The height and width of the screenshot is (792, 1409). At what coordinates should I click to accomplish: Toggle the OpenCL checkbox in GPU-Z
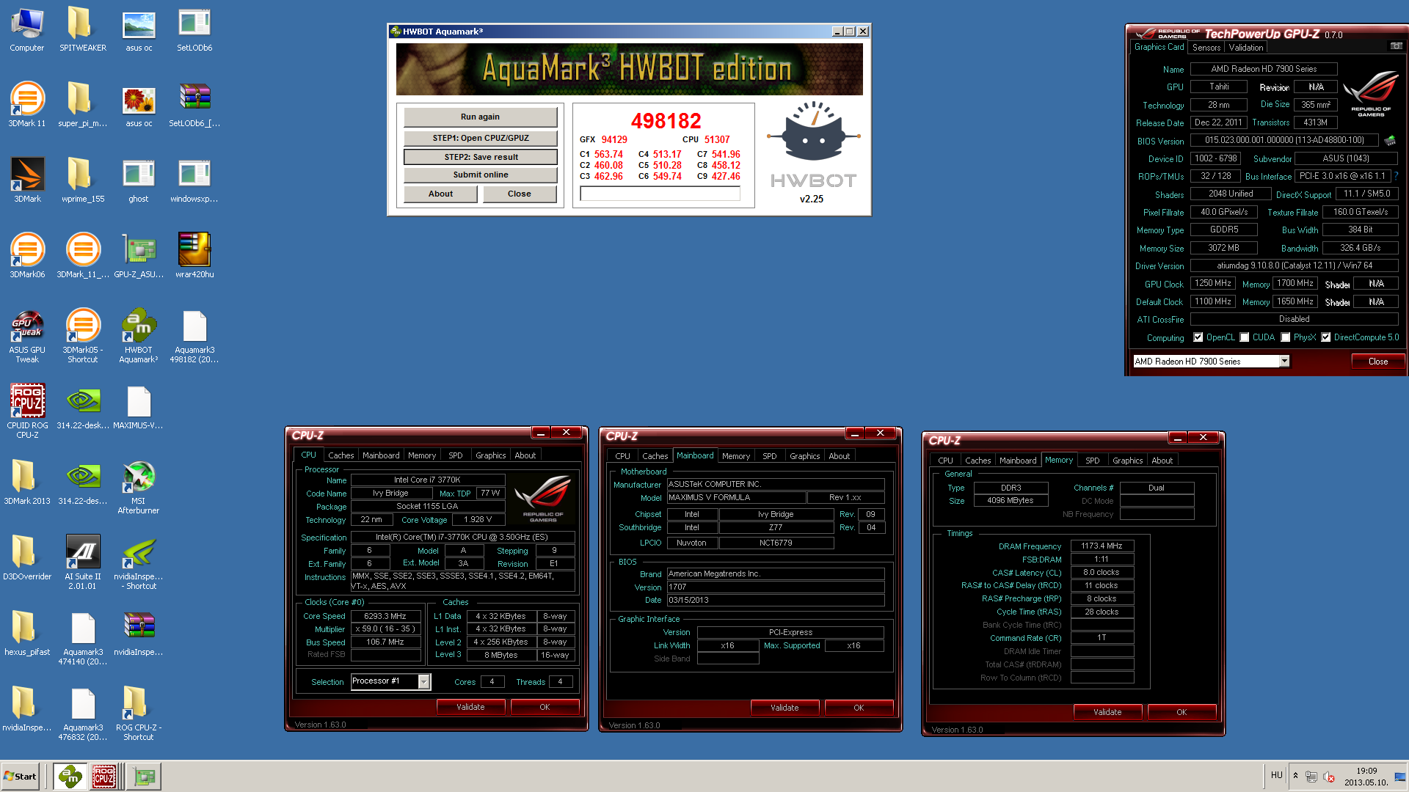coord(1198,337)
